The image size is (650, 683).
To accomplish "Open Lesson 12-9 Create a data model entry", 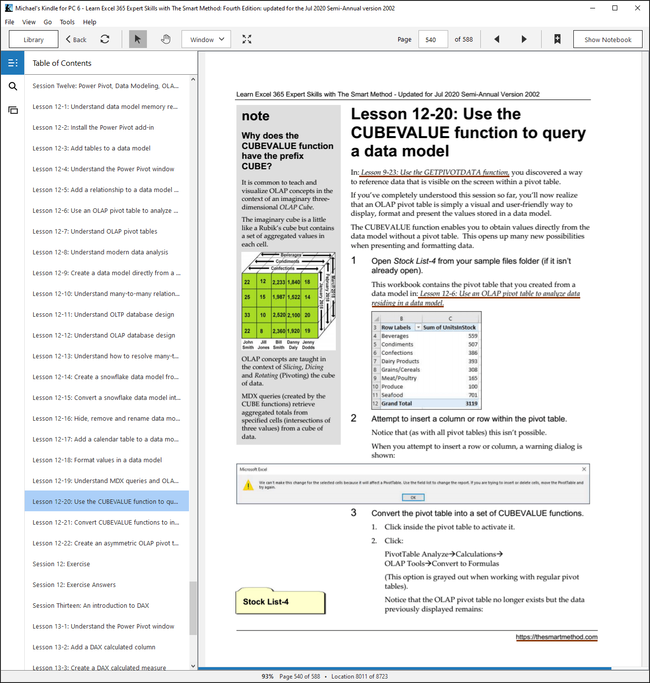I will (107, 273).
